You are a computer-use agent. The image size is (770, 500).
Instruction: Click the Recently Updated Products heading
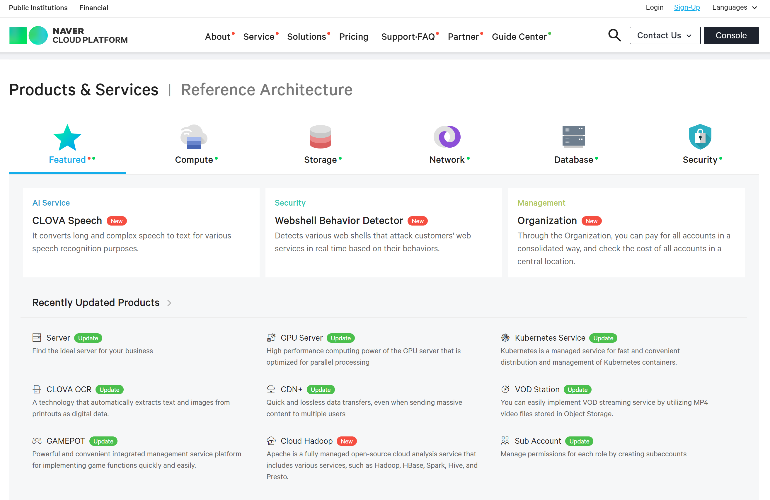(x=96, y=302)
